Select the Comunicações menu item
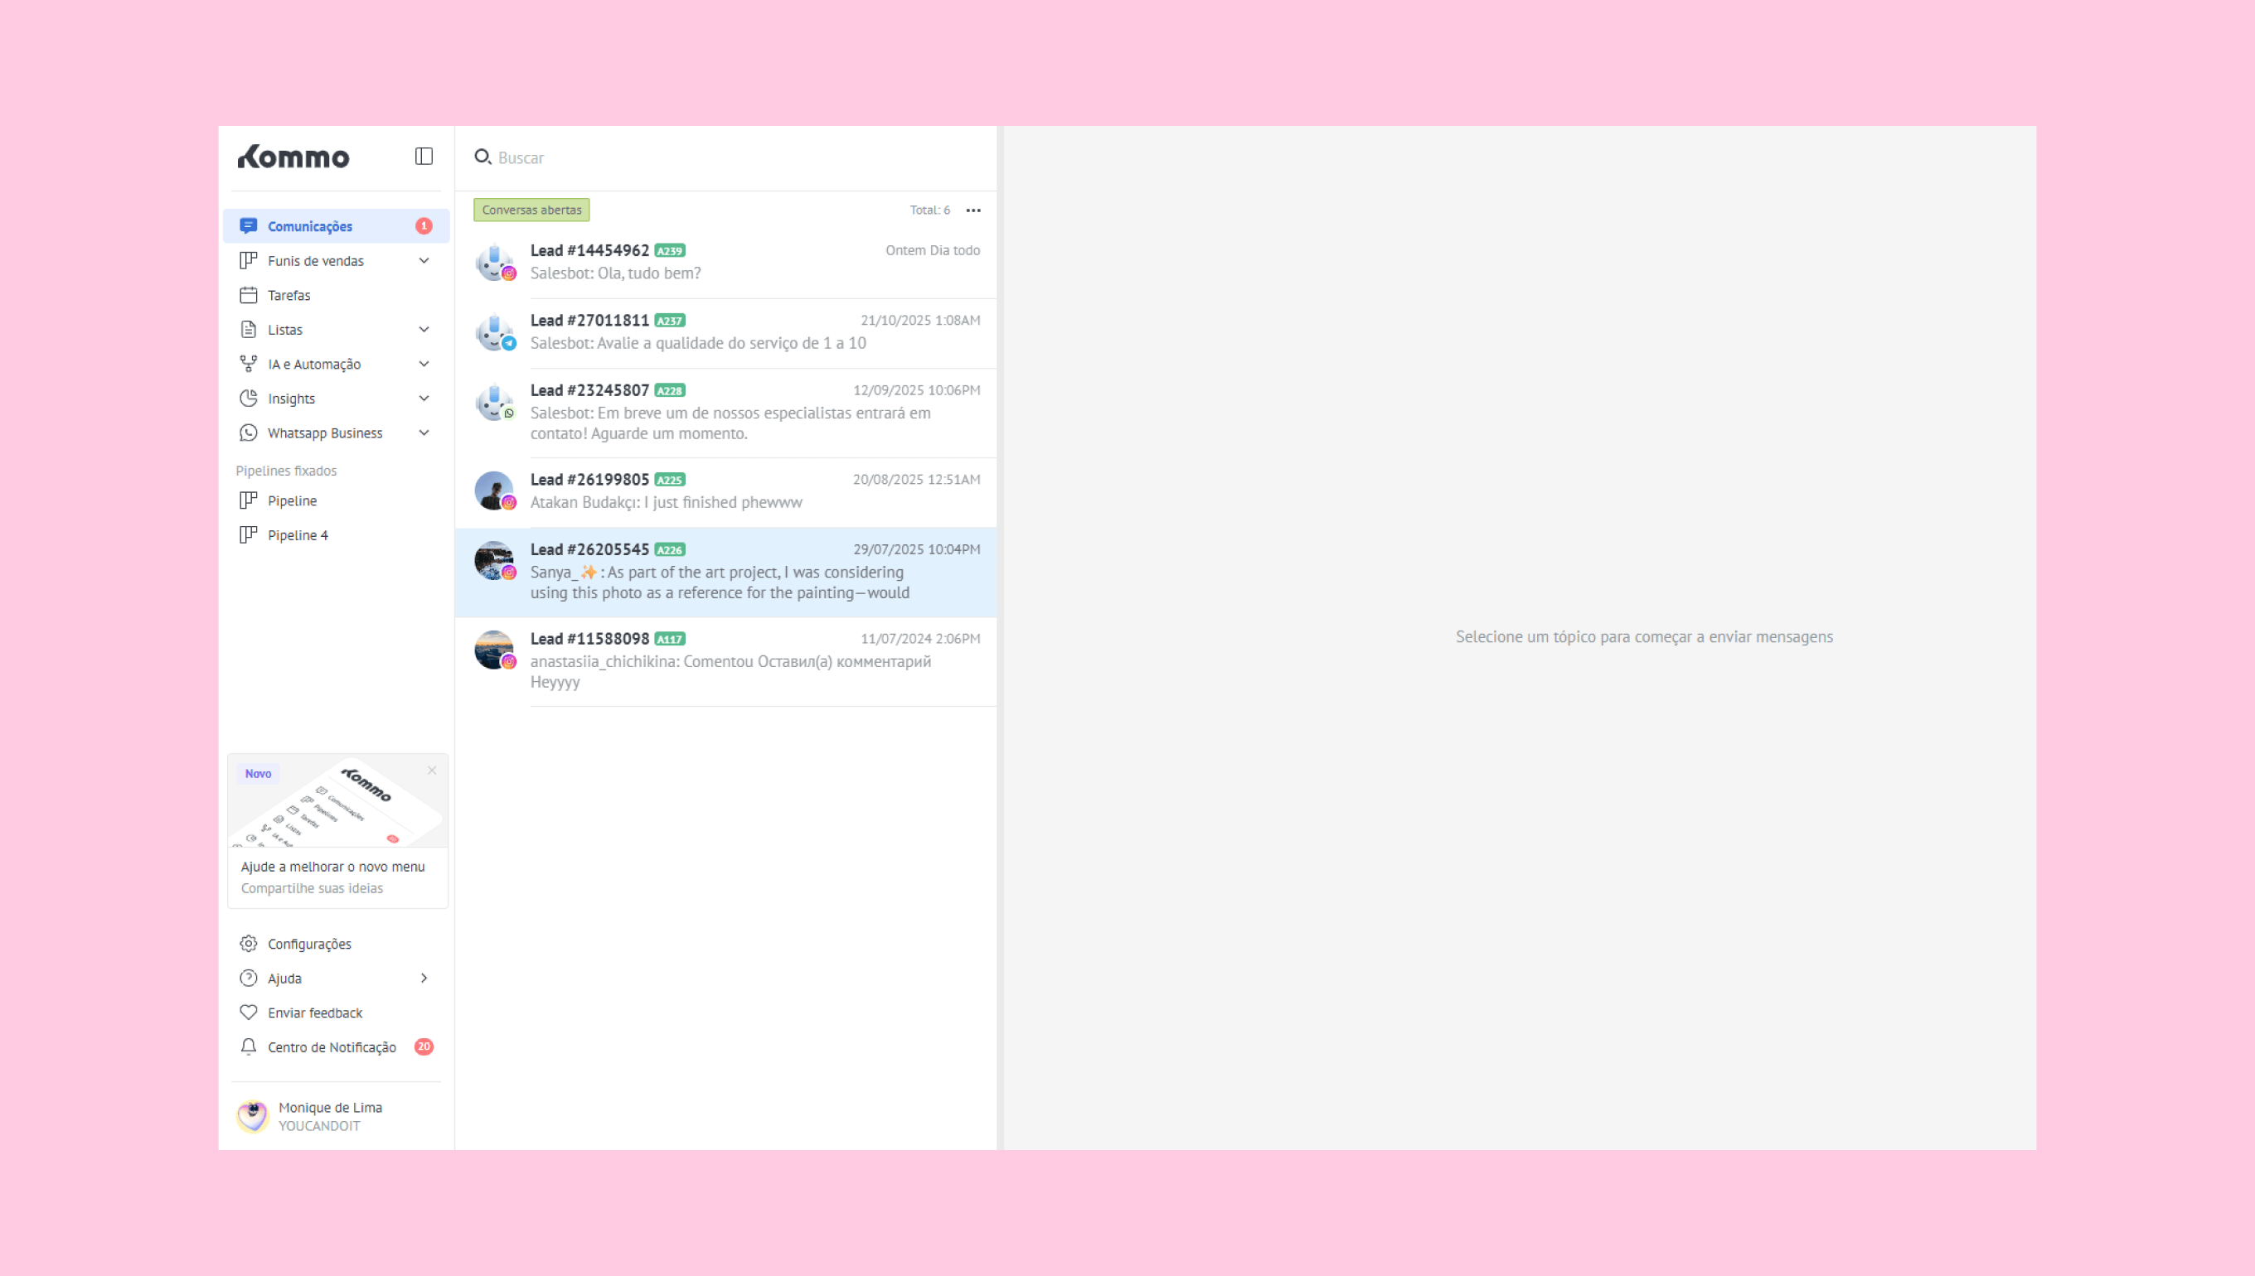The width and height of the screenshot is (2255, 1276). pyautogui.click(x=309, y=226)
